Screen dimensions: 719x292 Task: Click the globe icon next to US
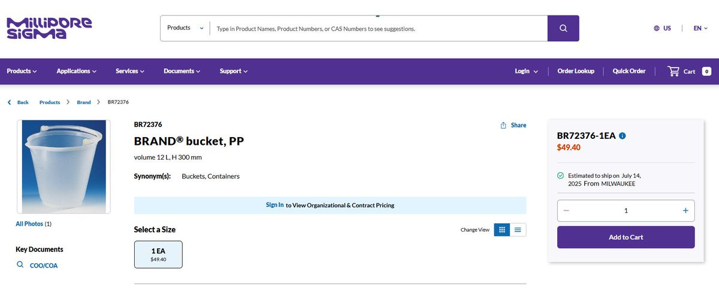coord(657,28)
